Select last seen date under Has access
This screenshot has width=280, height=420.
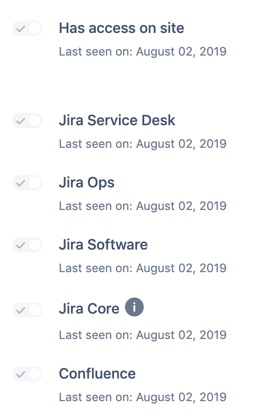pos(142,51)
